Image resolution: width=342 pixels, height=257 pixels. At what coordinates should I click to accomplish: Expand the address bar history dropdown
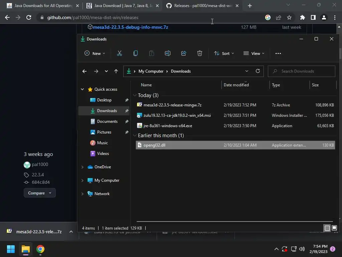(247, 71)
